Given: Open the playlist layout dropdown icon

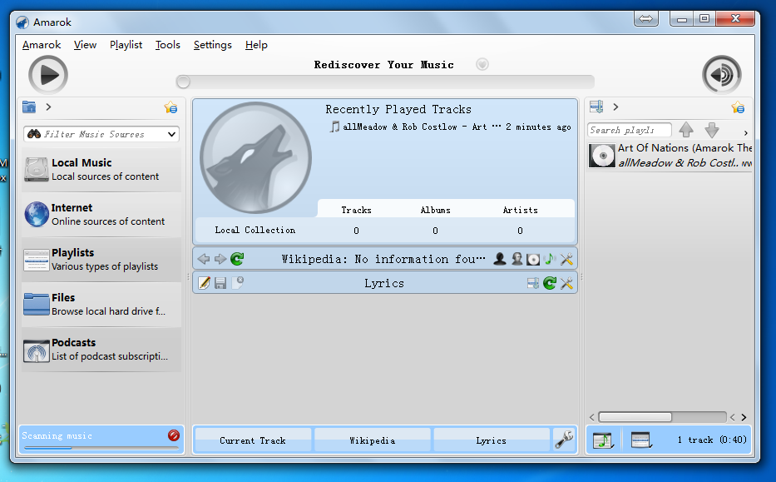Looking at the screenshot, I should 641,440.
